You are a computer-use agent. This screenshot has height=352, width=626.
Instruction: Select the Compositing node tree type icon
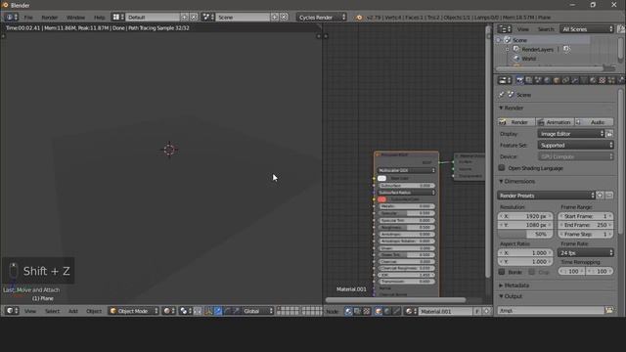tap(357, 311)
